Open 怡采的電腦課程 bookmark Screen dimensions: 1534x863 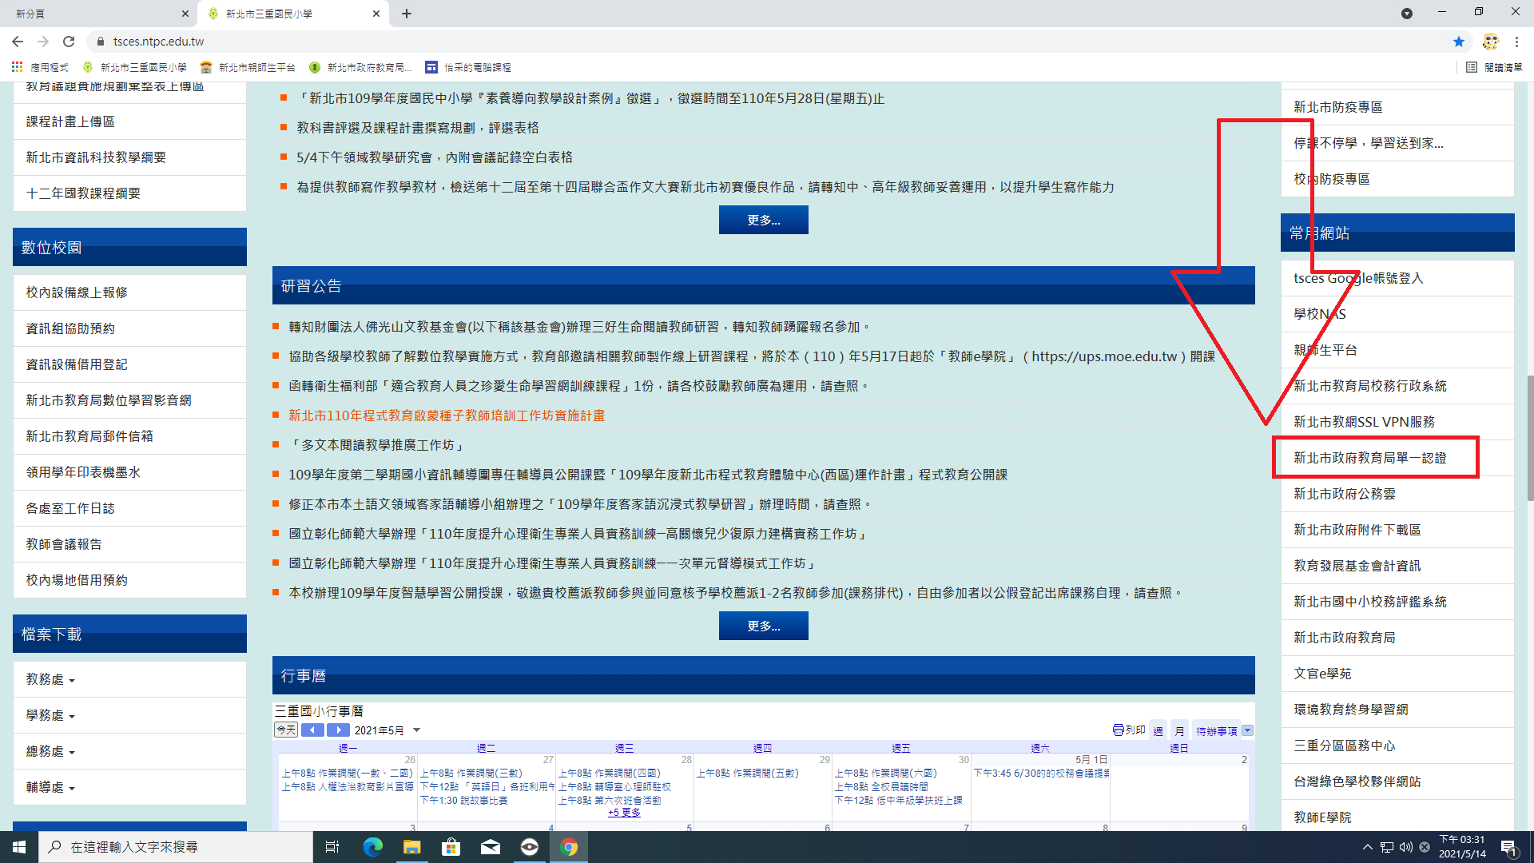pyautogui.click(x=468, y=67)
